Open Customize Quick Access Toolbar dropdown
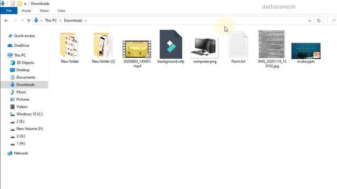 (25, 4)
